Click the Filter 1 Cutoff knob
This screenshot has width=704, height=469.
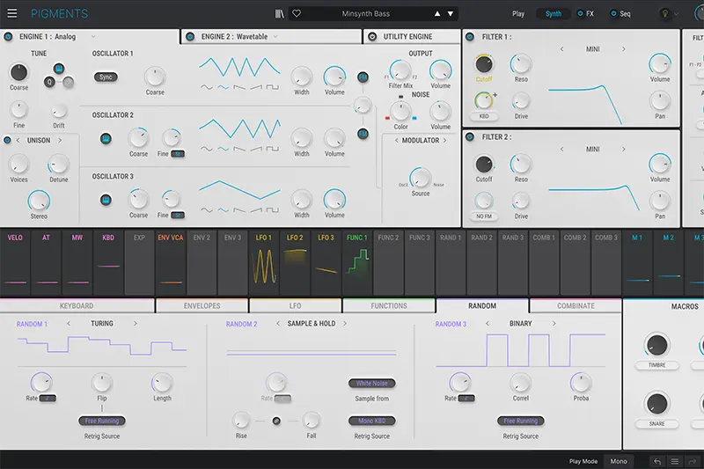coord(484,64)
